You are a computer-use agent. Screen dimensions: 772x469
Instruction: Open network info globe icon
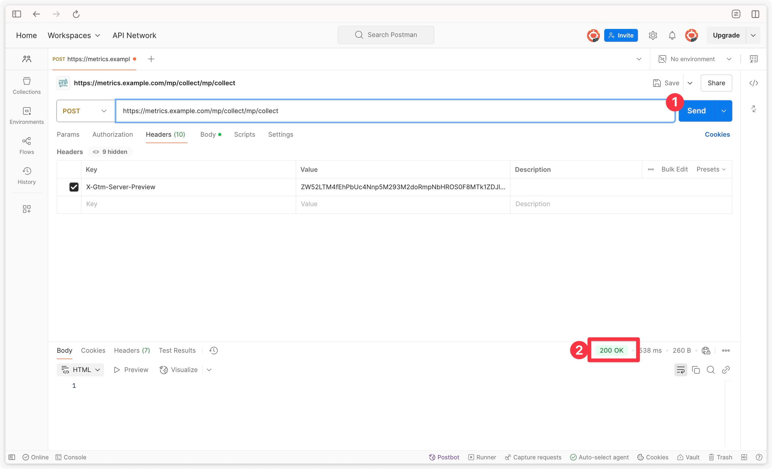pos(706,350)
